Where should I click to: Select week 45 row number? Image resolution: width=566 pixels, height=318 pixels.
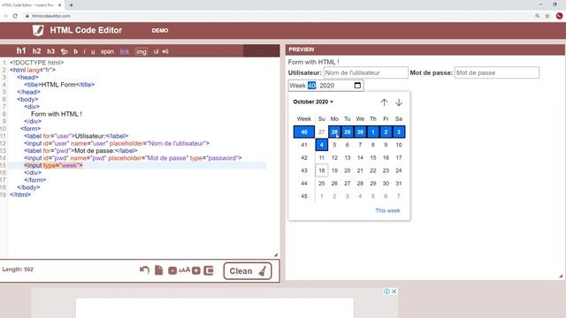pos(304,196)
